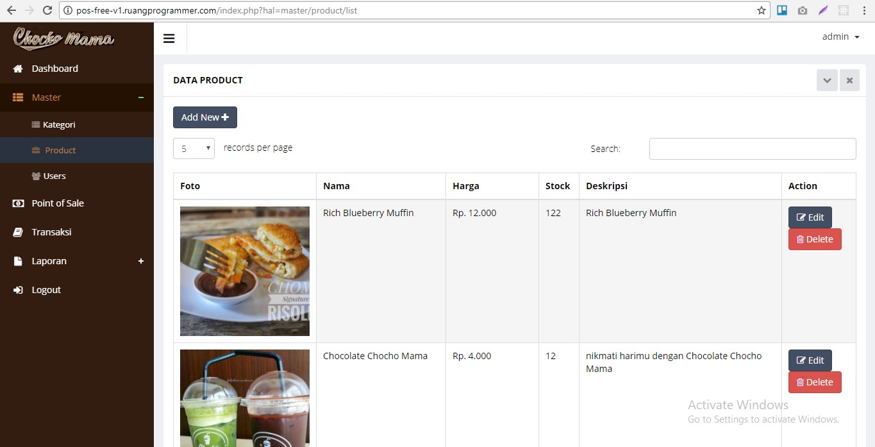
Task: Sort table by Foto column header
Action: [245, 186]
